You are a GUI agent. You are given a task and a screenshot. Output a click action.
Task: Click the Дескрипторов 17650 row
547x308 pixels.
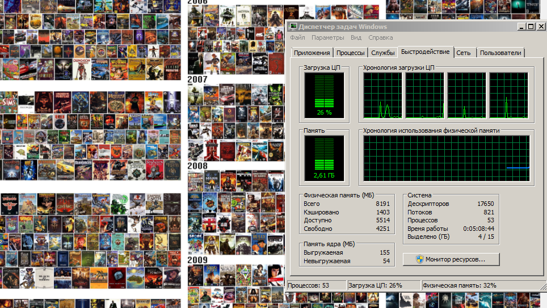(451, 204)
